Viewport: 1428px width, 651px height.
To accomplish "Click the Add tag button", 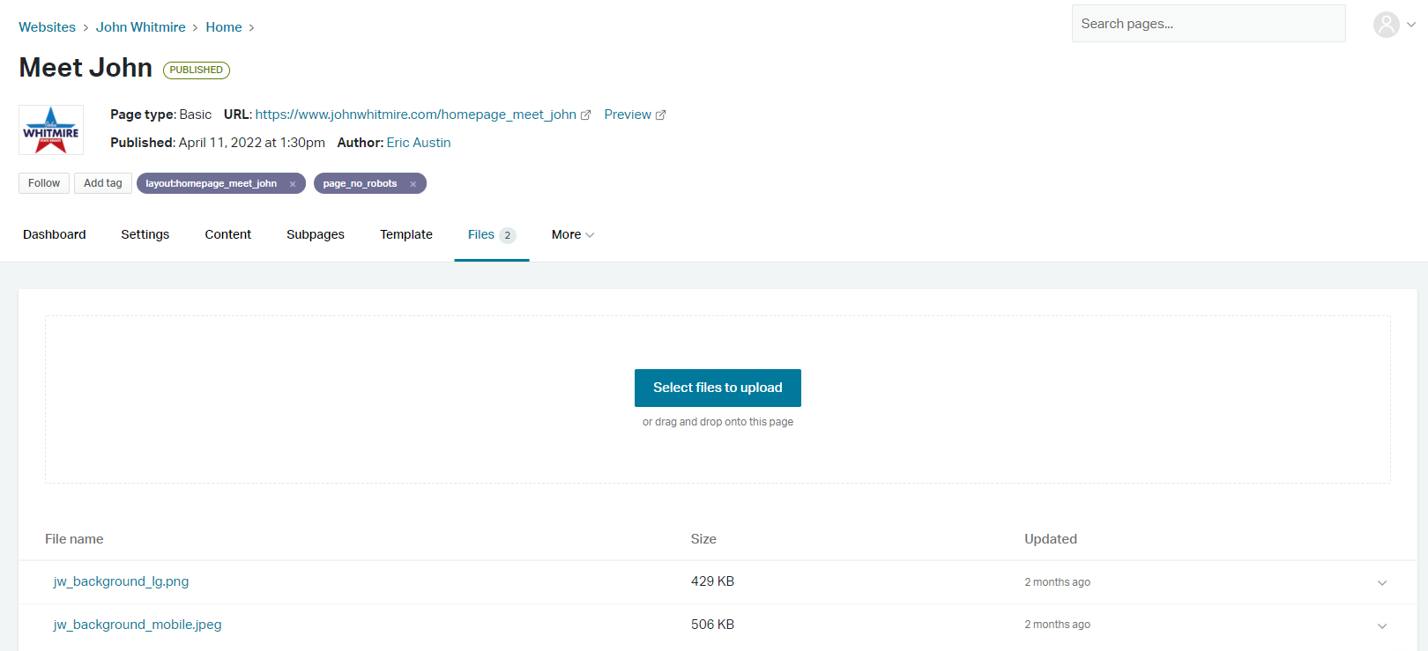I will tap(103, 183).
